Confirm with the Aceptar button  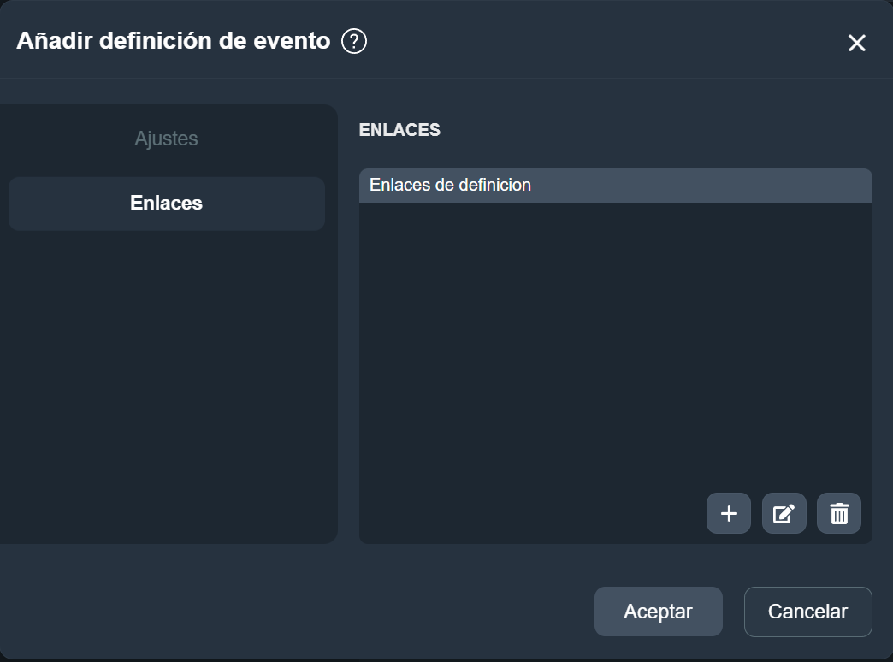click(658, 611)
